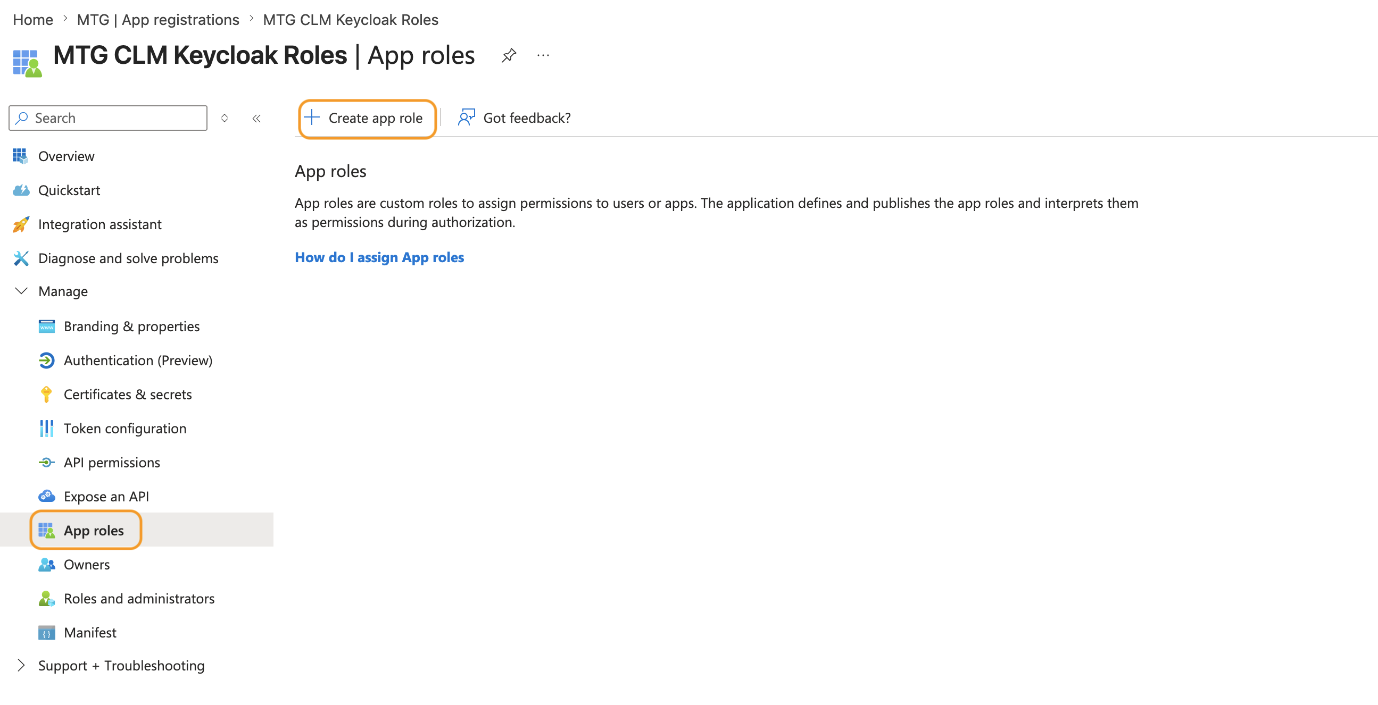This screenshot has height=705, width=1378.
Task: Collapse the Manage section chevron
Action: pos(21,291)
